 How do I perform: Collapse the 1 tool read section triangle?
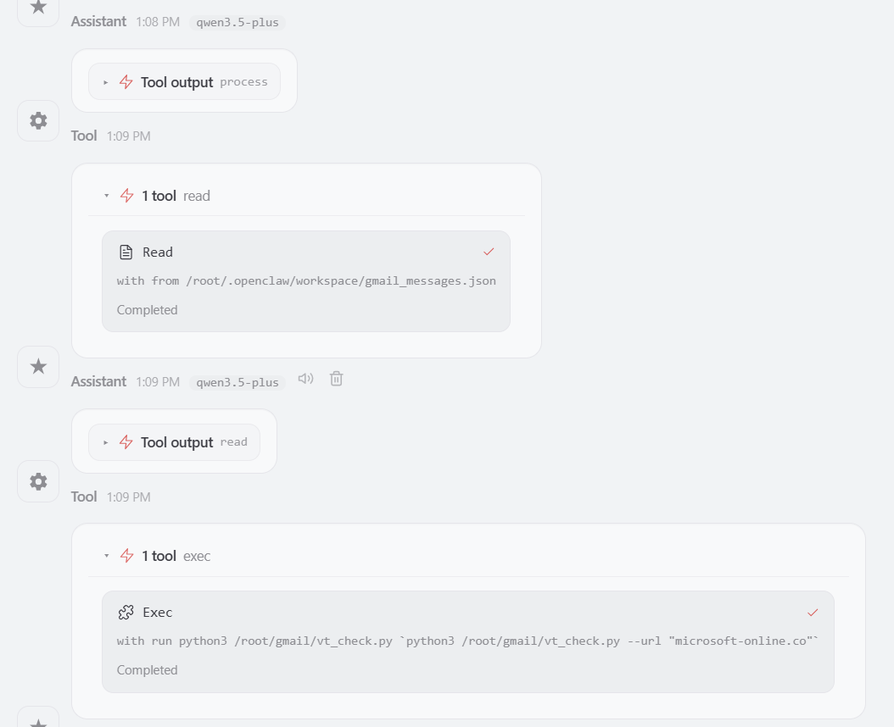tap(106, 196)
